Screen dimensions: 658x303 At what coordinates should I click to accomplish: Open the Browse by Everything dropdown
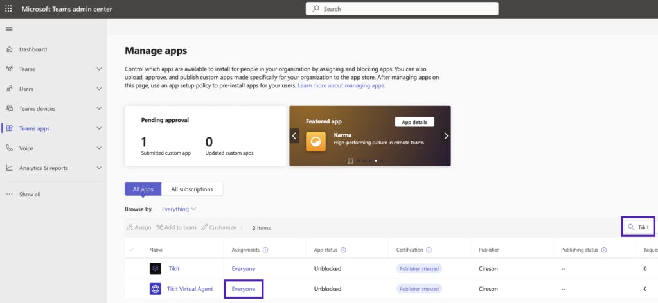(x=179, y=209)
